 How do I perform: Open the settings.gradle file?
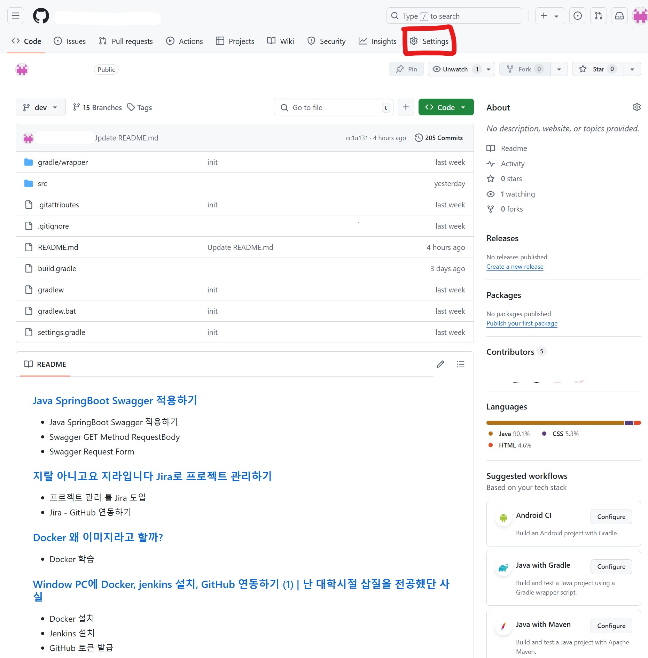62,332
